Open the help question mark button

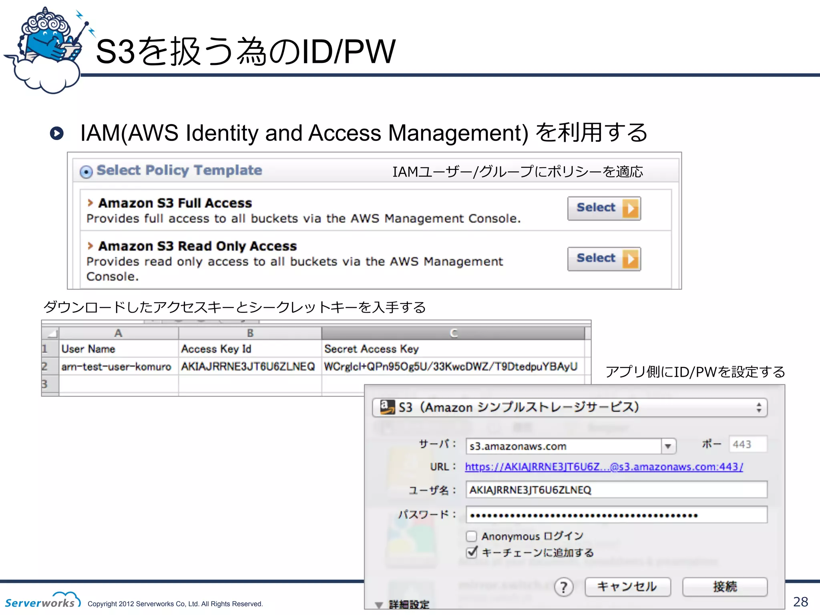(x=564, y=587)
